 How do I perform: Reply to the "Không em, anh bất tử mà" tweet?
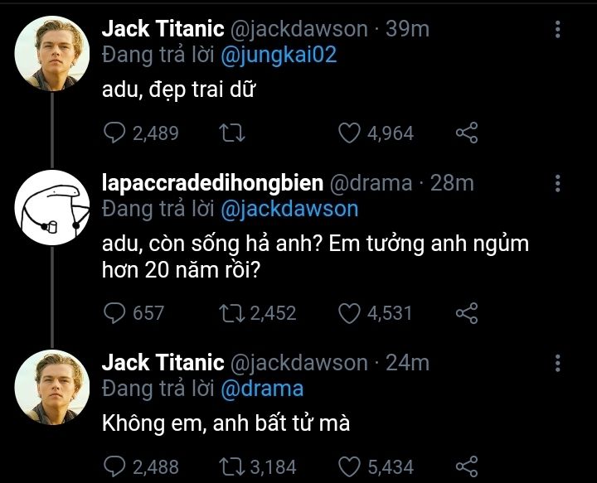coord(114,466)
